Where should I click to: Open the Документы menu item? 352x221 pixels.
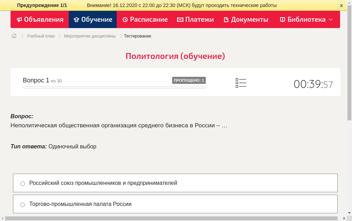pos(246,20)
